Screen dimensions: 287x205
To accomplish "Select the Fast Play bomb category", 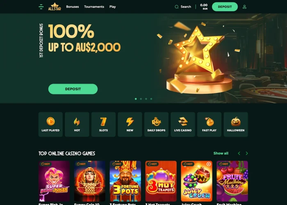I will [x=209, y=125].
